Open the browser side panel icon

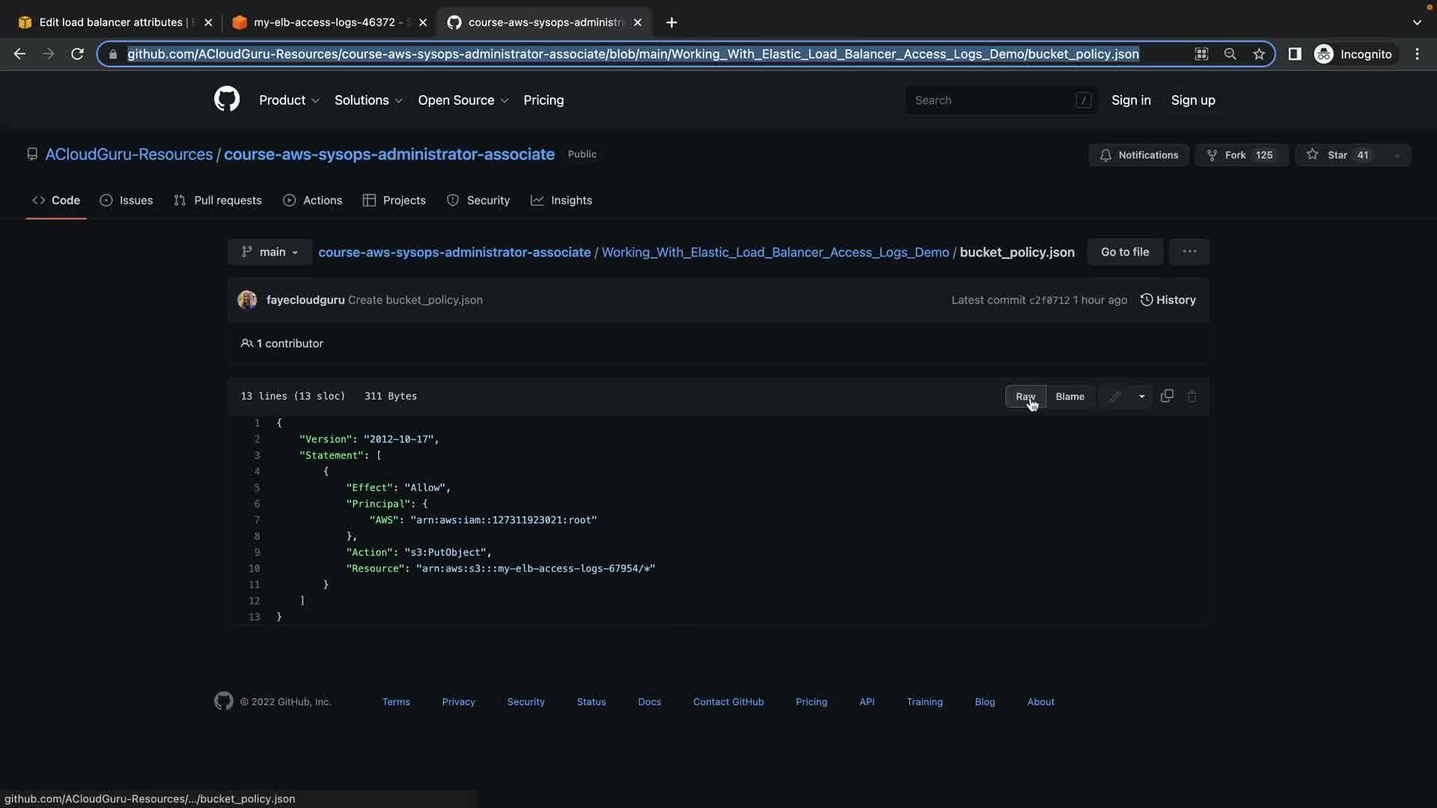point(1294,54)
